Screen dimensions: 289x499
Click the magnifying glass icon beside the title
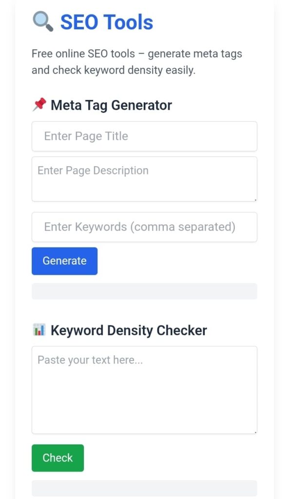click(43, 21)
